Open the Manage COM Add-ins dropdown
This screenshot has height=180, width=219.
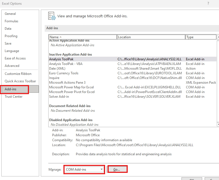point(84,170)
